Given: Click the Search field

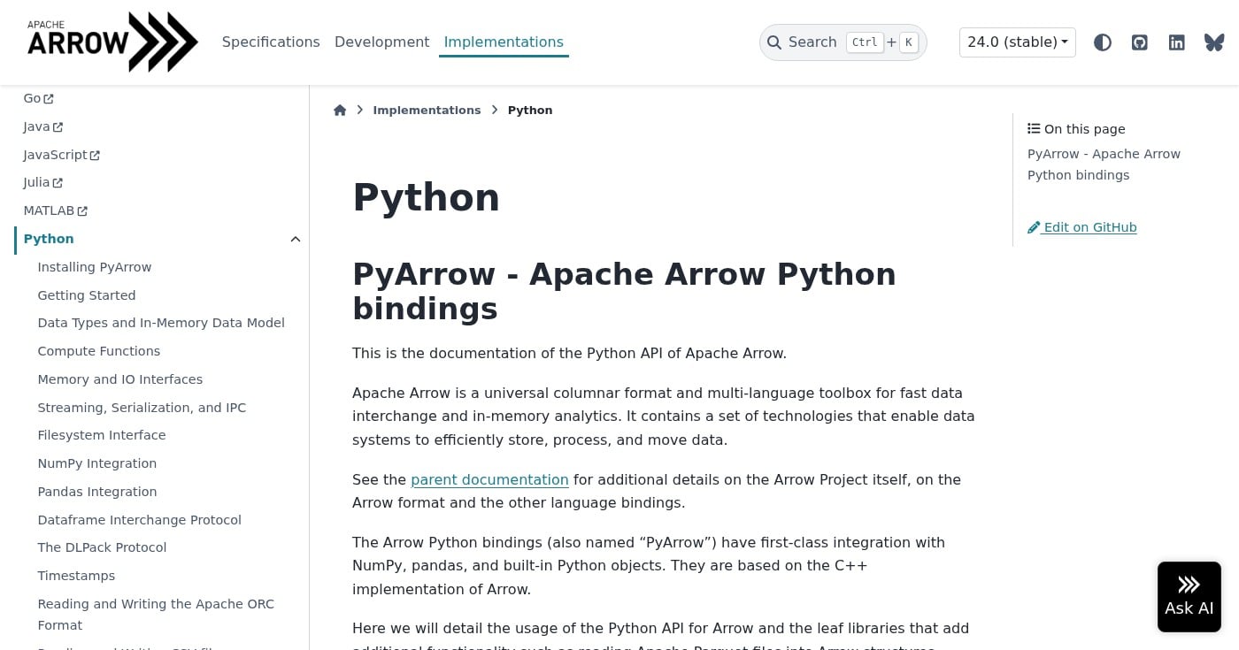Looking at the screenshot, I should click(x=843, y=42).
